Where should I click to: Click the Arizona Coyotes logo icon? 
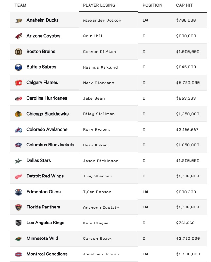click(x=19, y=36)
